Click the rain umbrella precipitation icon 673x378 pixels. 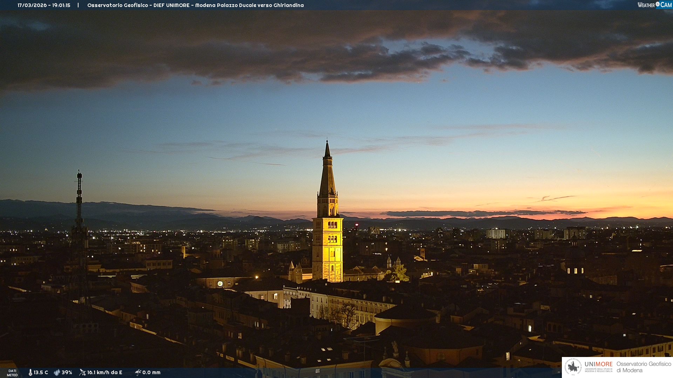coord(138,372)
